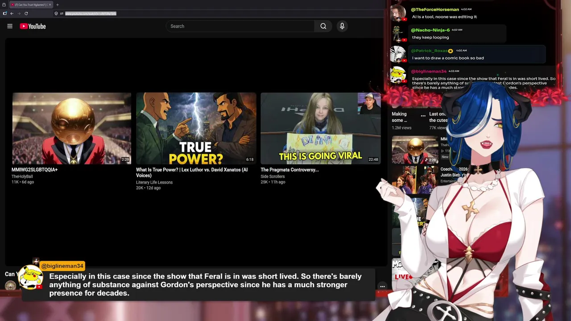Open the MMIWG2SLGBTQQIA+ video thumbnail
Image resolution: width=571 pixels, height=321 pixels.
click(x=71, y=128)
